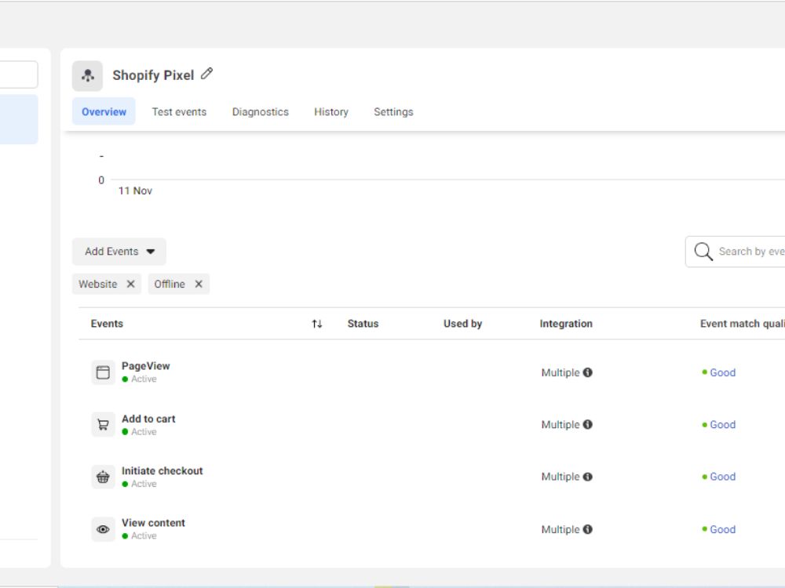Remove the Offline filter chip
785x588 pixels.
(199, 284)
